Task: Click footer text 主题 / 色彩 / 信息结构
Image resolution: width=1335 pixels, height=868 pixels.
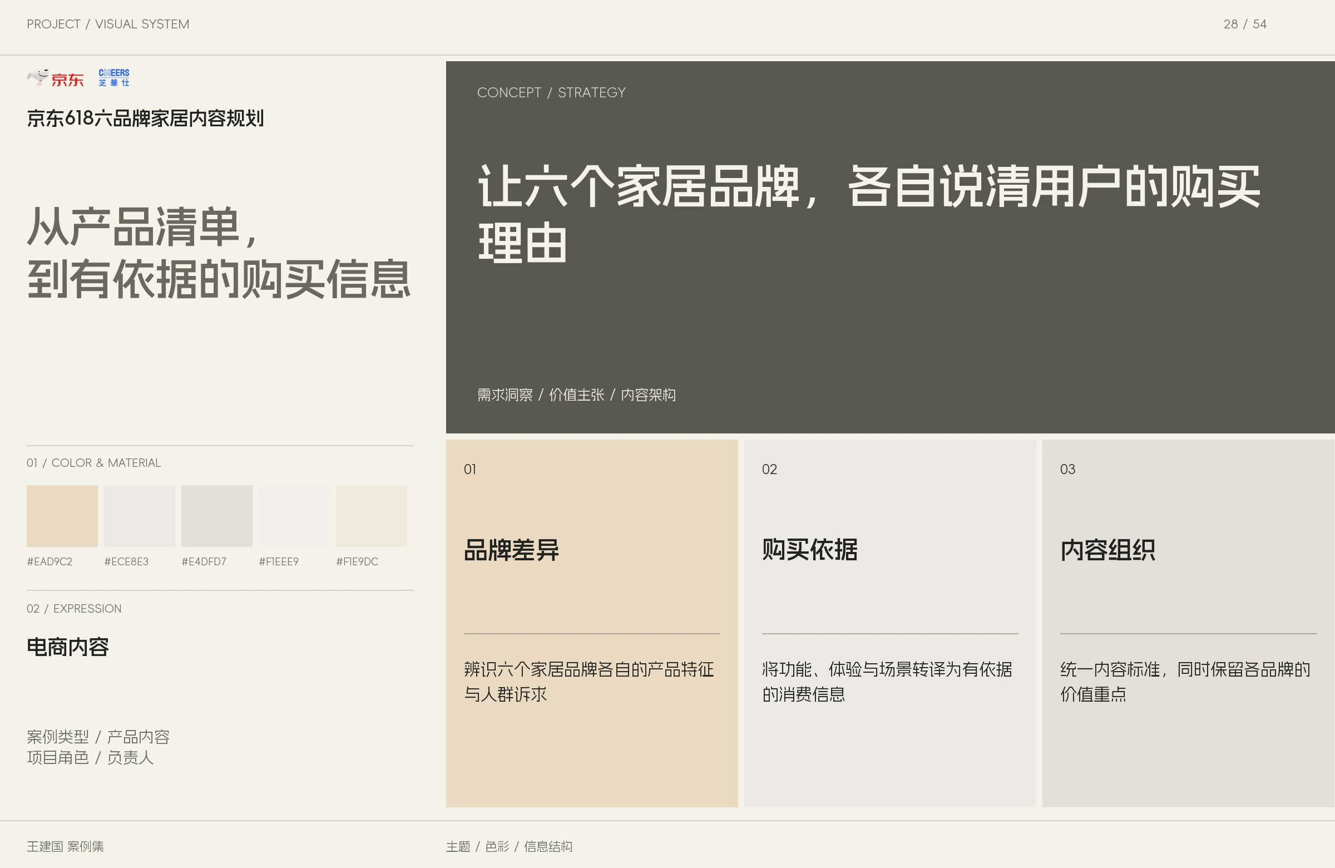Action: 510,846
